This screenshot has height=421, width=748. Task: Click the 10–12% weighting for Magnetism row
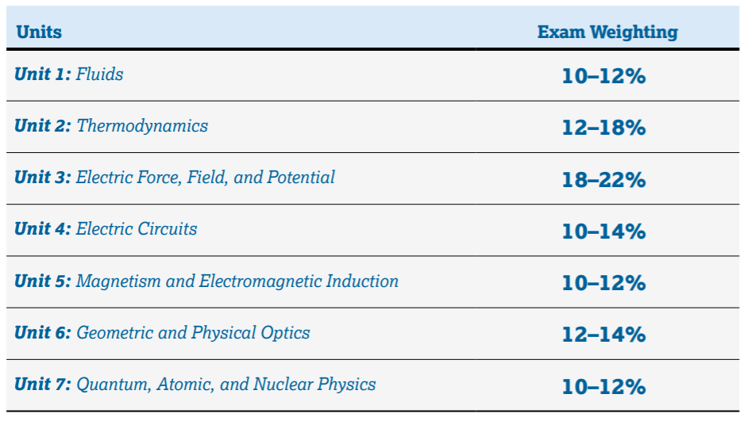603,283
